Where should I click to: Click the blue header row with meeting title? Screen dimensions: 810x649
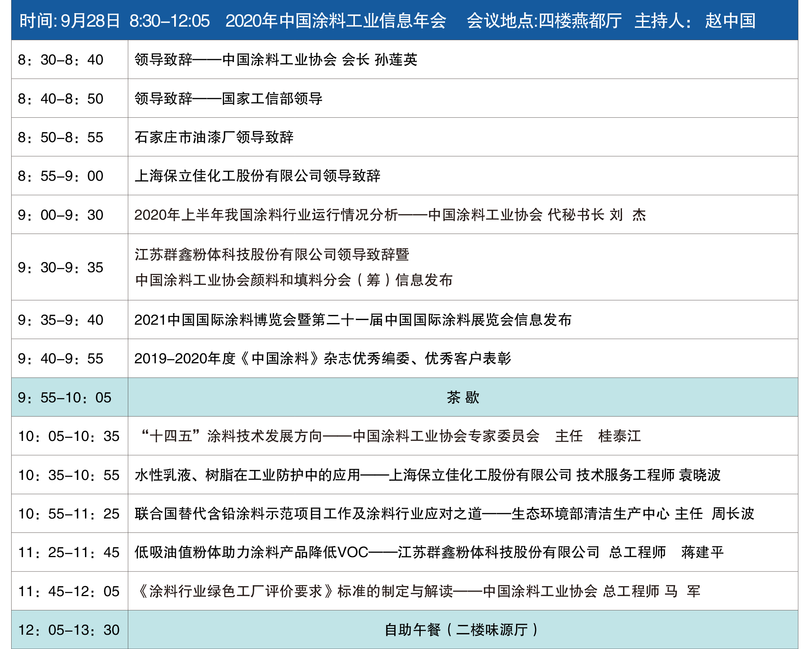(x=404, y=20)
